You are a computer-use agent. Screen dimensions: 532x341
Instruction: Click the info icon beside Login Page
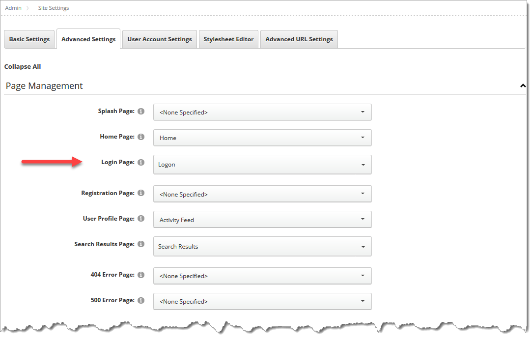coord(141,162)
